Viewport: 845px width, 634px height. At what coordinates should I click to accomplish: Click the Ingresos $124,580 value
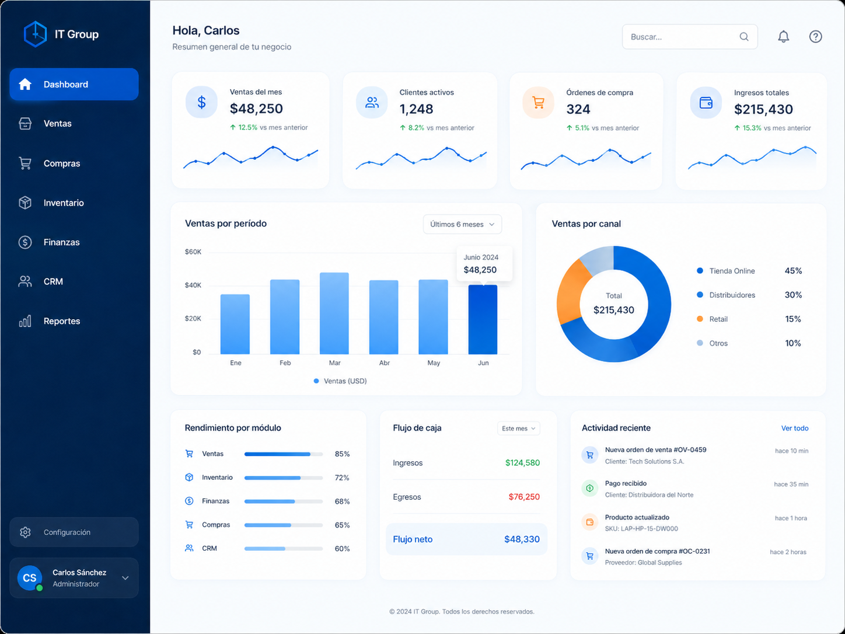[x=522, y=463]
